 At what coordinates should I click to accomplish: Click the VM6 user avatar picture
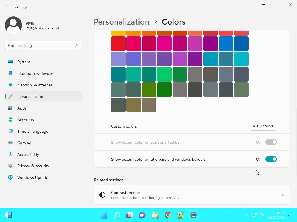click(x=13, y=25)
